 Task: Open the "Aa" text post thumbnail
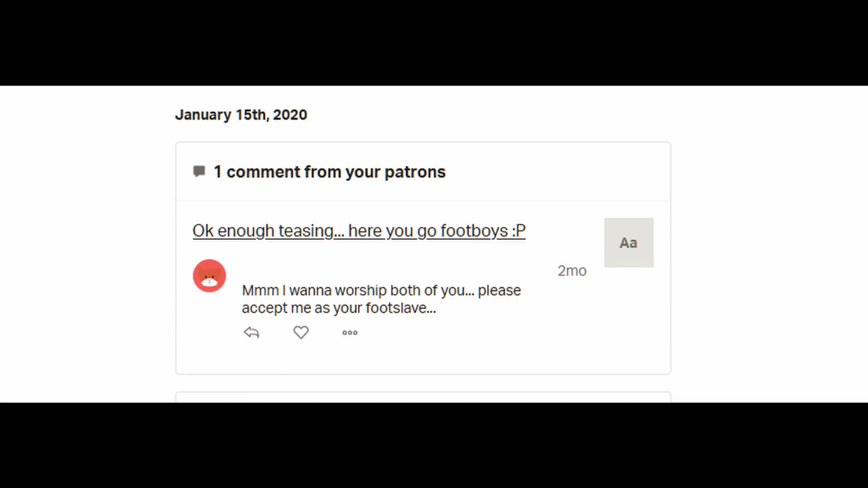click(x=628, y=243)
